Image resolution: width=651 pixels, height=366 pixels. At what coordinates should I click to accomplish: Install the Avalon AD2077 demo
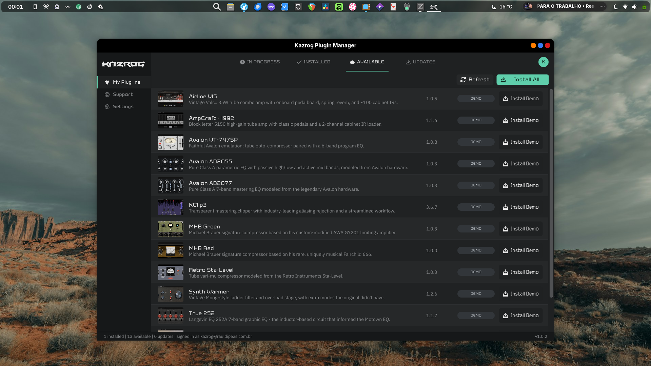click(x=520, y=185)
